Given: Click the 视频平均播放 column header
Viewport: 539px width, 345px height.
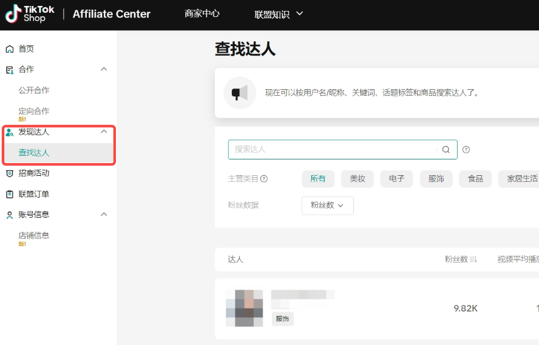Looking at the screenshot, I should pos(518,259).
